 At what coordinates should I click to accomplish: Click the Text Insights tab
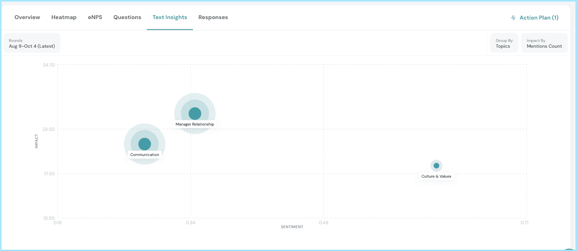(169, 17)
